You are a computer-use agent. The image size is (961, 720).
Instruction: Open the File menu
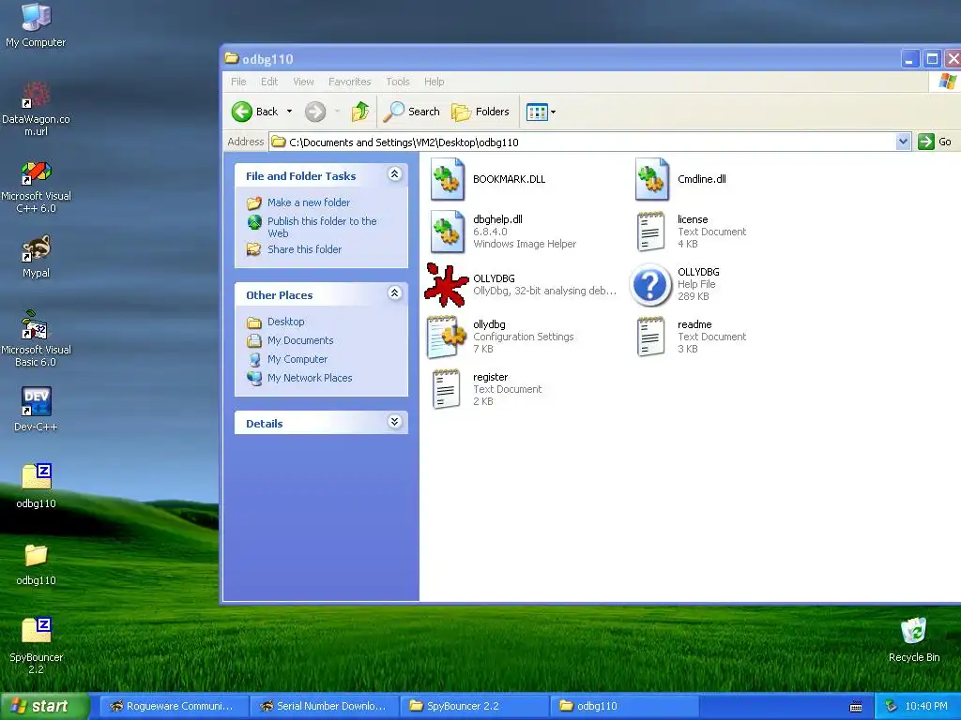click(x=238, y=82)
